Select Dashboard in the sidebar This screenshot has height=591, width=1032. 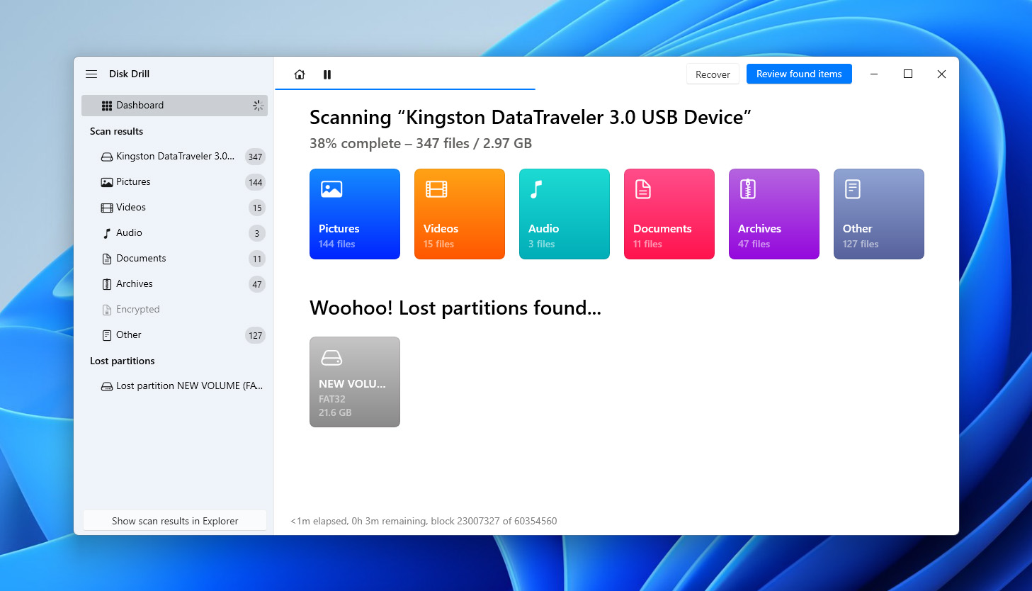174,106
